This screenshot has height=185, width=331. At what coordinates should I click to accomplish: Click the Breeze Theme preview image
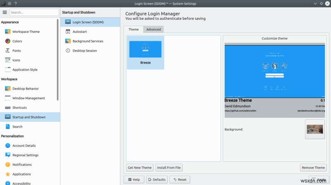coord(275,71)
